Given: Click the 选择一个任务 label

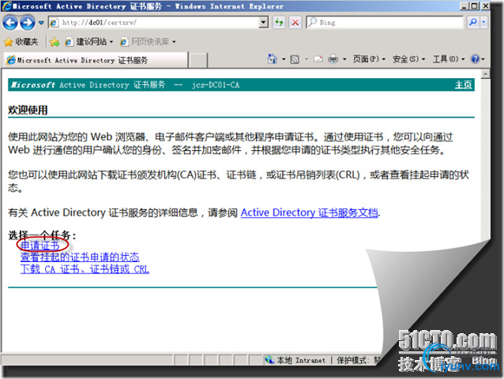Looking at the screenshot, I should [x=42, y=235].
